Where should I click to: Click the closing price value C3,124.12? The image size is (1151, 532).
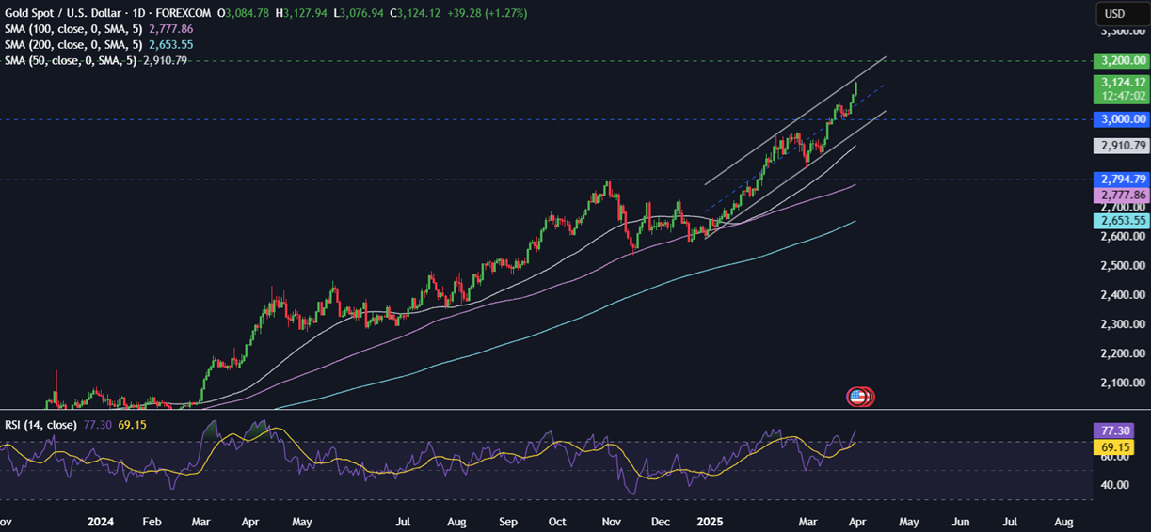point(416,13)
